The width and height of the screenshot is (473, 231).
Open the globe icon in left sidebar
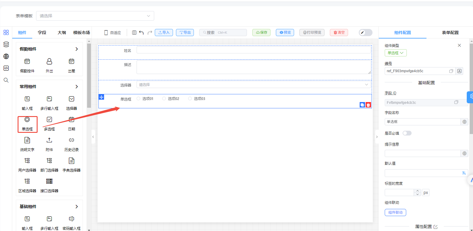click(6, 56)
